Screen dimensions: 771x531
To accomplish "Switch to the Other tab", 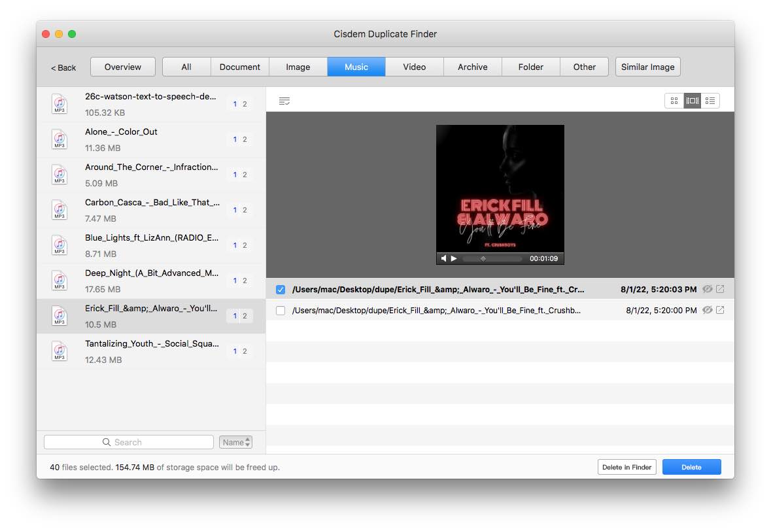I will click(584, 67).
